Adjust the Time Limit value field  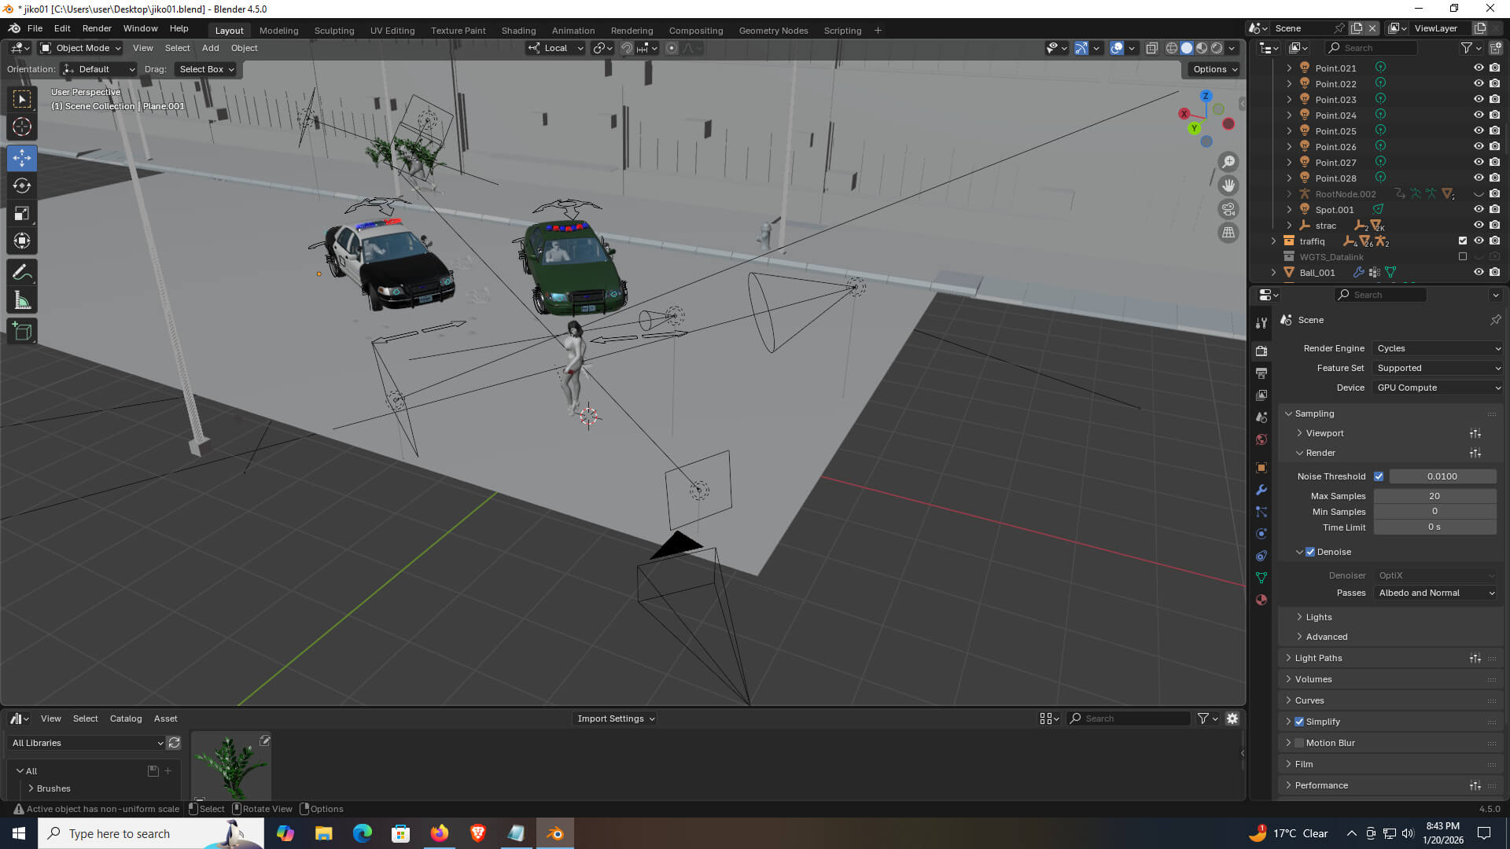tap(1434, 527)
